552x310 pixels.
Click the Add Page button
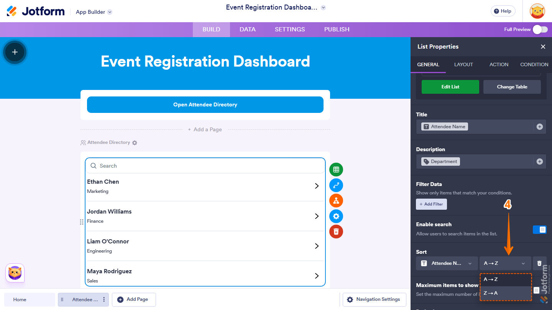pyautogui.click(x=134, y=300)
